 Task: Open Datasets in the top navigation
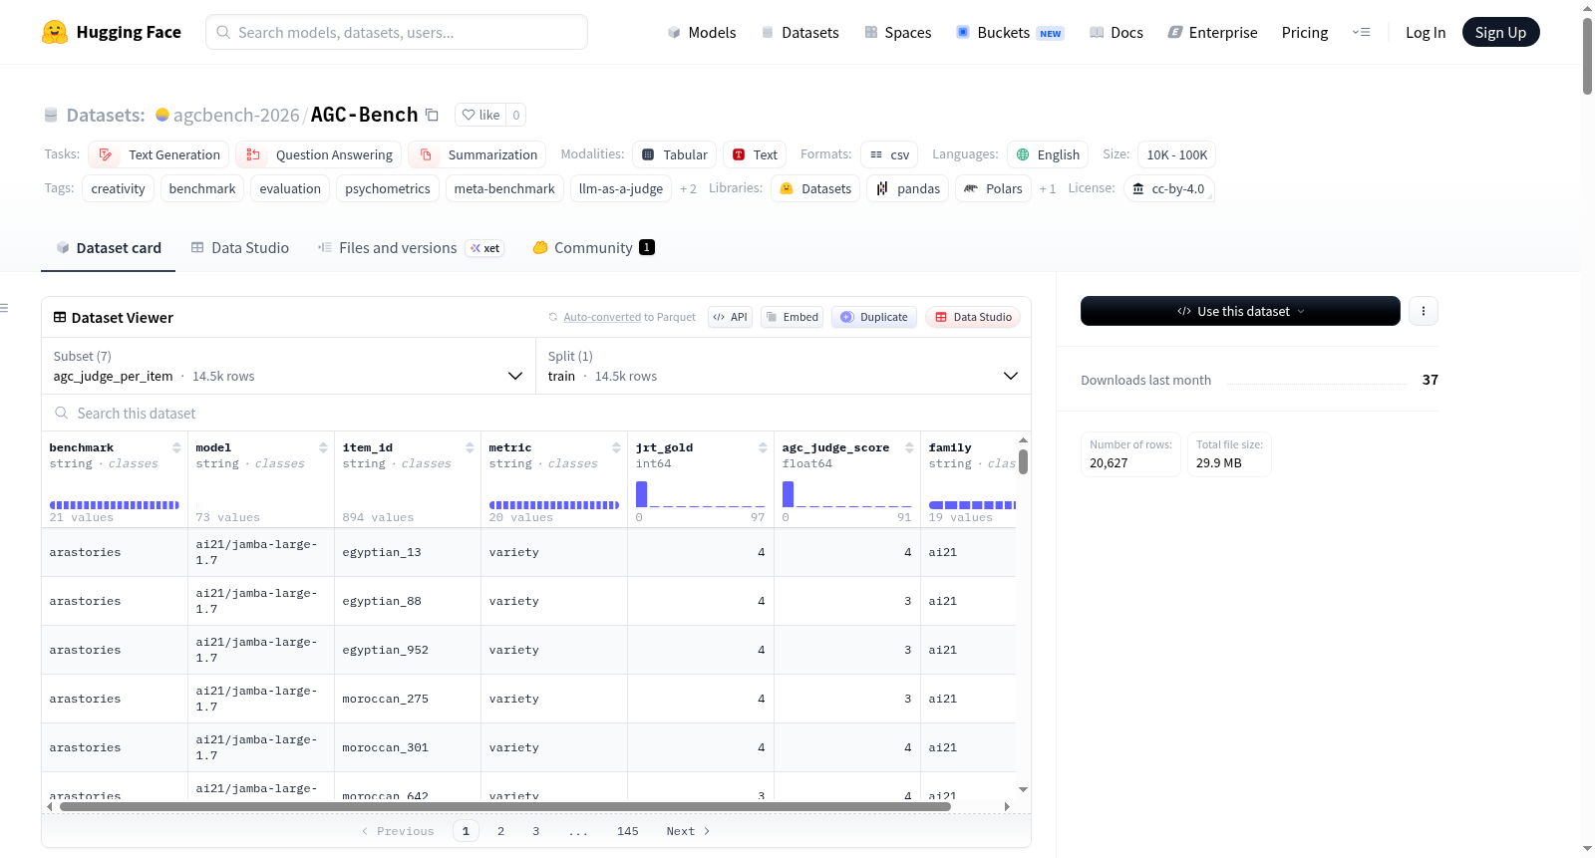pos(799,32)
